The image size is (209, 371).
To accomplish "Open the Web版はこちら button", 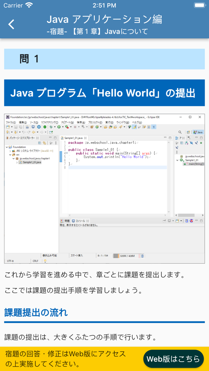I will pos(173,359).
